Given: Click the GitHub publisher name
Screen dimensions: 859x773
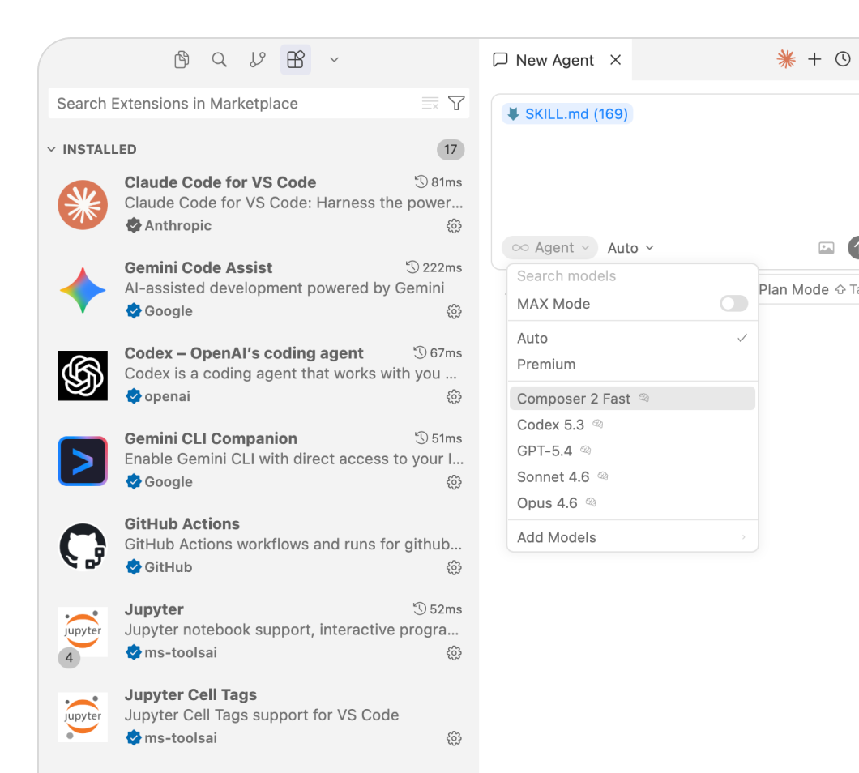Looking at the screenshot, I should (169, 567).
